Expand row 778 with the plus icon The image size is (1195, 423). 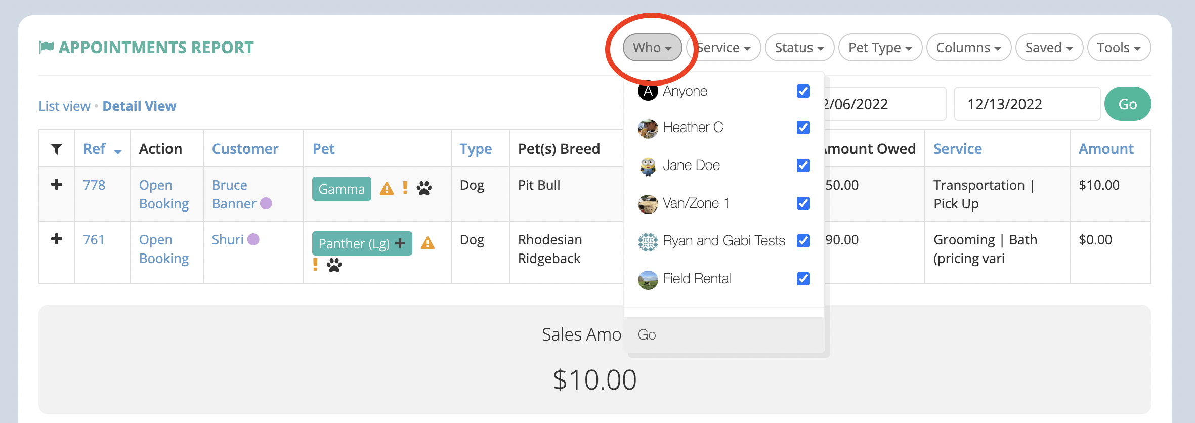57,185
